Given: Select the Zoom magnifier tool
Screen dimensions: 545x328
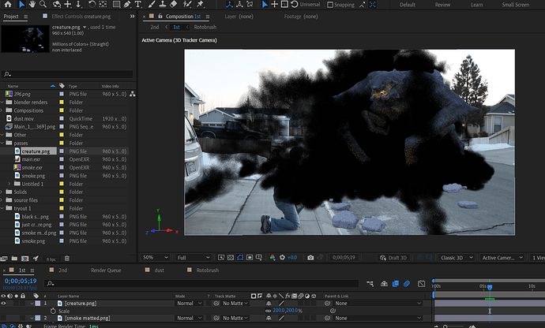Looking at the screenshot, I should [43, 4].
